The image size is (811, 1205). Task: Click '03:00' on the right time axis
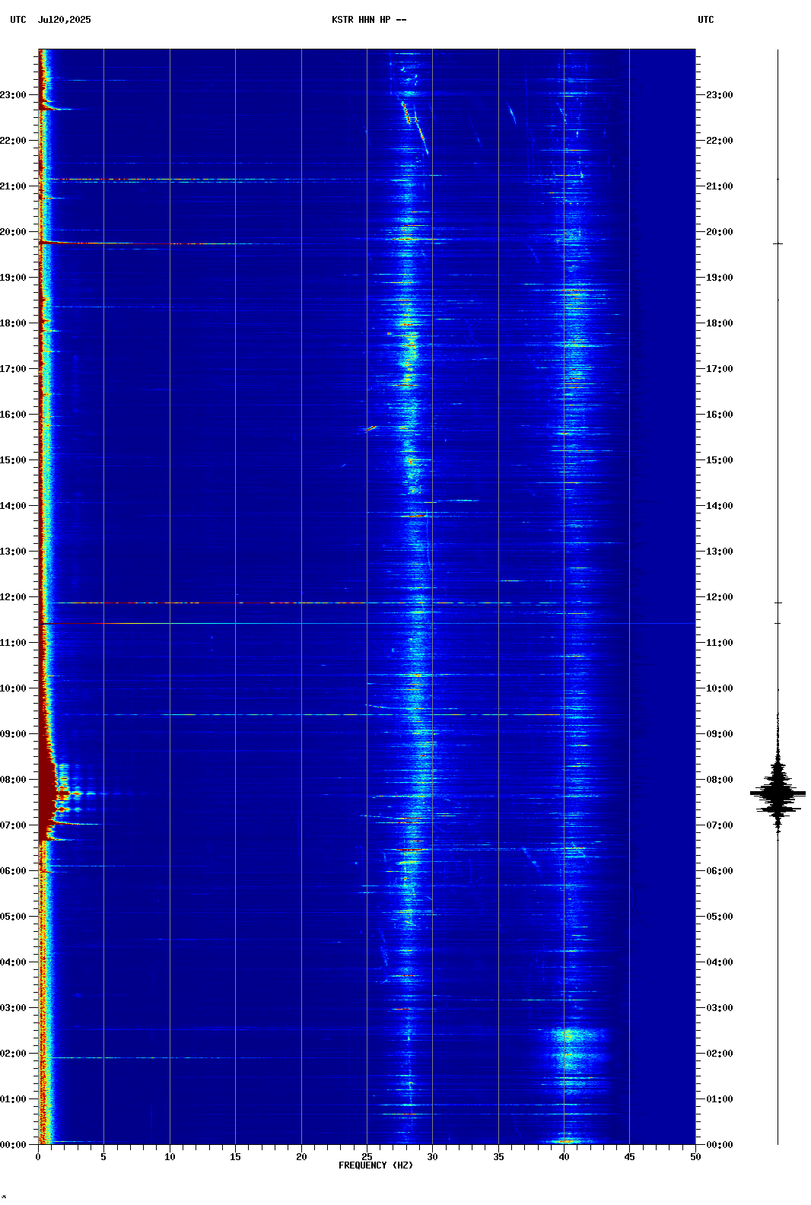pyautogui.click(x=720, y=1008)
